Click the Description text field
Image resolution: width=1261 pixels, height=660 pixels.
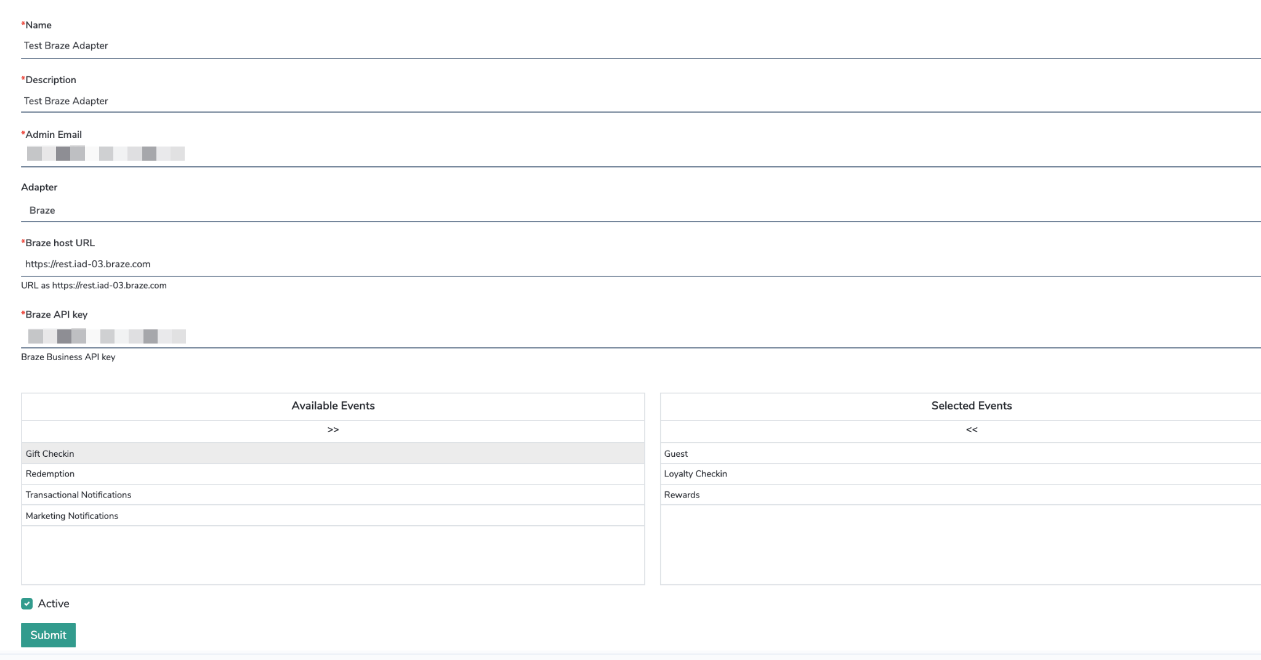pyautogui.click(x=640, y=101)
